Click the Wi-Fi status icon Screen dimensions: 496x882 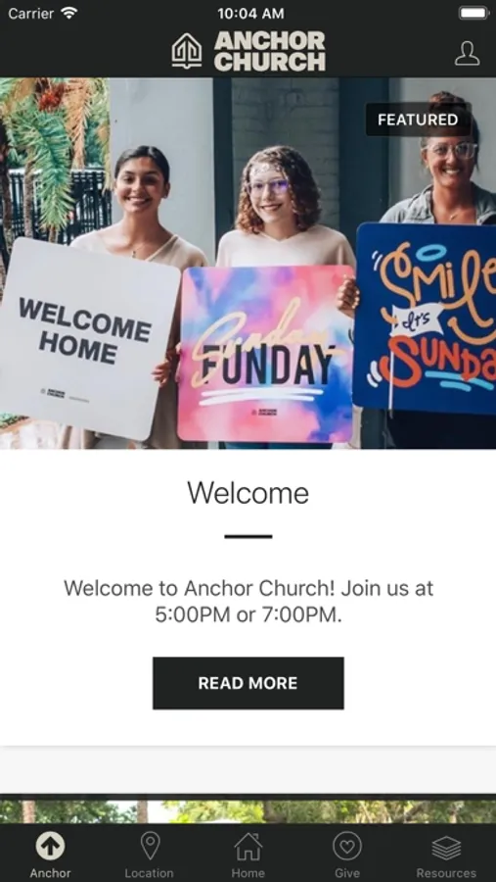click(69, 13)
